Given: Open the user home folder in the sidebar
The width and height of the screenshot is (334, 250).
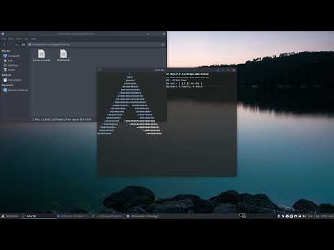Looking at the screenshot, I should click(x=8, y=60).
